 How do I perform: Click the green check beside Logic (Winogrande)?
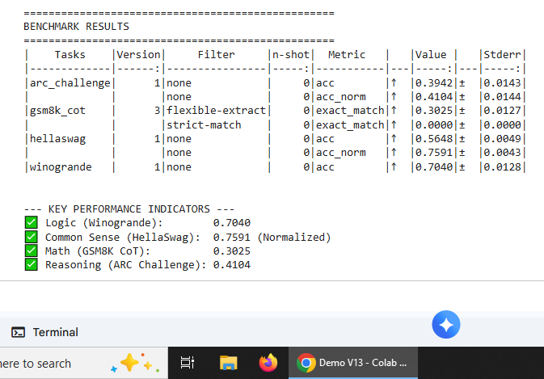pos(32,222)
